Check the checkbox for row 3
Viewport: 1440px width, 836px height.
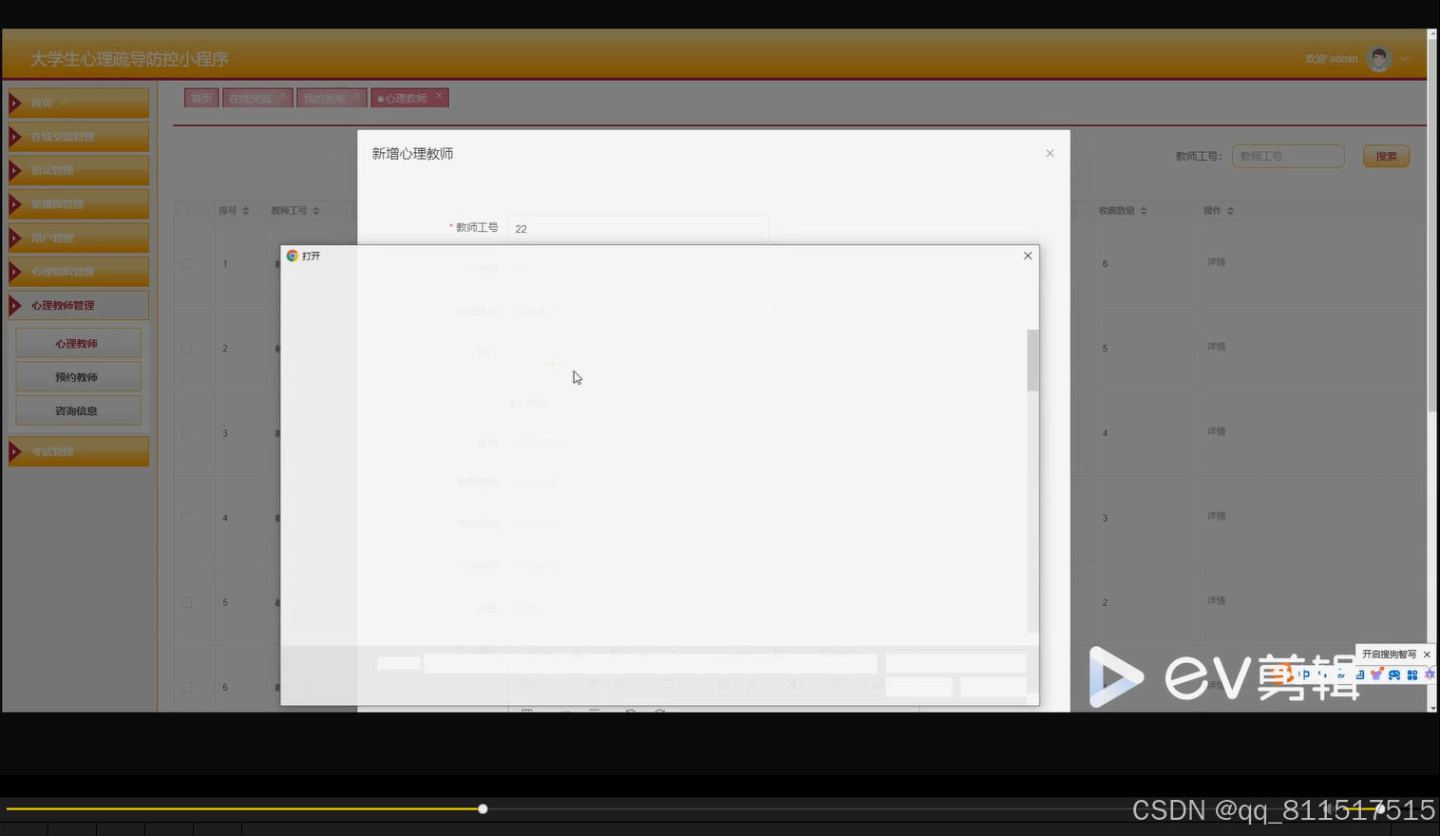point(186,433)
